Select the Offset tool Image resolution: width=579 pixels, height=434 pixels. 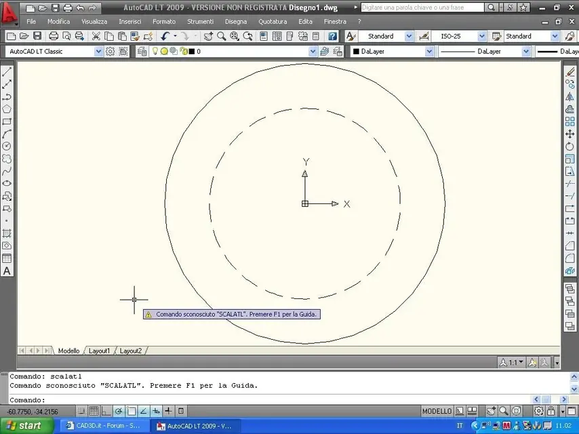[x=570, y=109]
